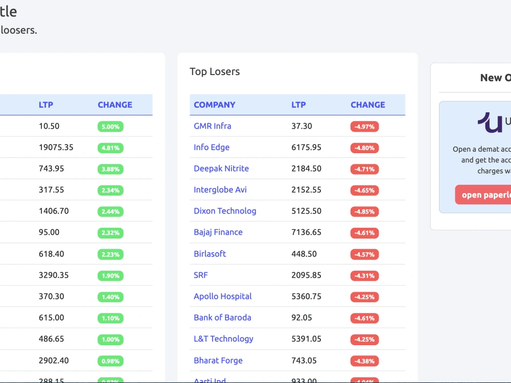Click the -4.61% badge for Bajaj Finance
Viewport: 511px width, 383px height.
point(365,233)
